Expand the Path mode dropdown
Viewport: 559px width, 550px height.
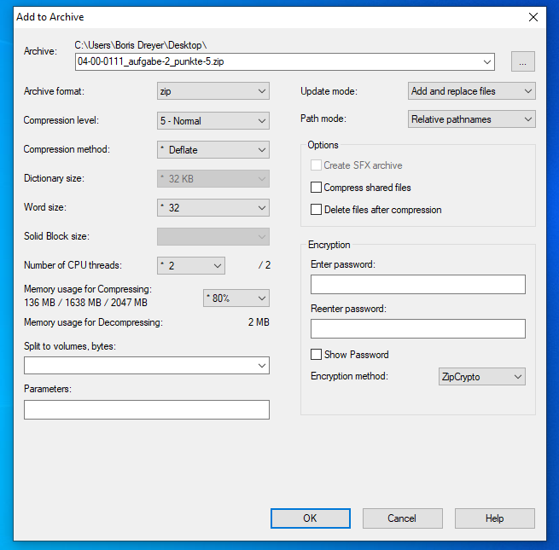pos(471,119)
